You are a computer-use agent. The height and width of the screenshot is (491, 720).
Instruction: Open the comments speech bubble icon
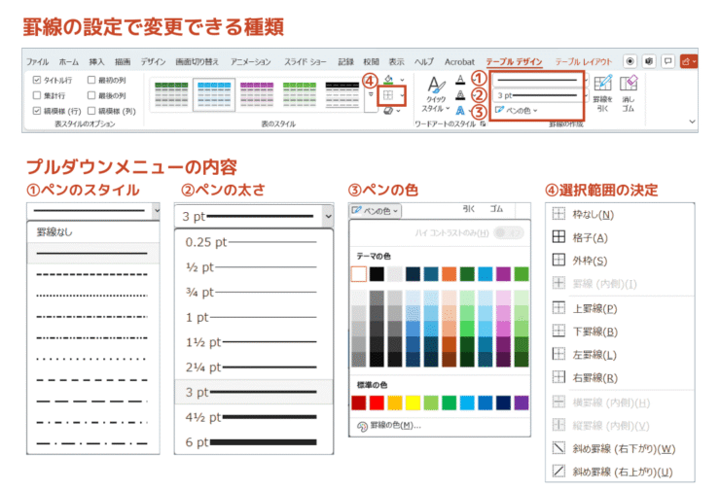pyautogui.click(x=667, y=61)
